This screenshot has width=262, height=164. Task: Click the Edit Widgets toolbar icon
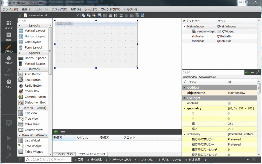click(x=83, y=15)
